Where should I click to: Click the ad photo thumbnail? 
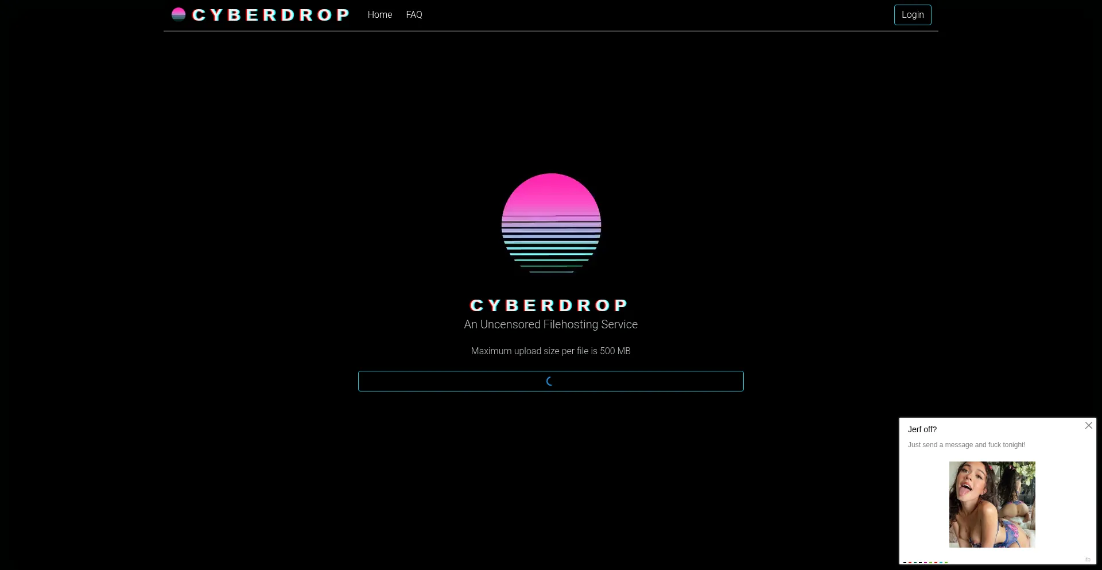[992, 505]
